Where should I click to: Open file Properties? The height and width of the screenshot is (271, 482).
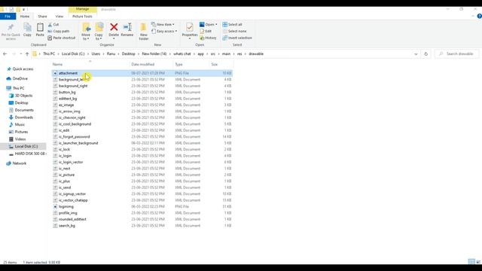tap(190, 31)
